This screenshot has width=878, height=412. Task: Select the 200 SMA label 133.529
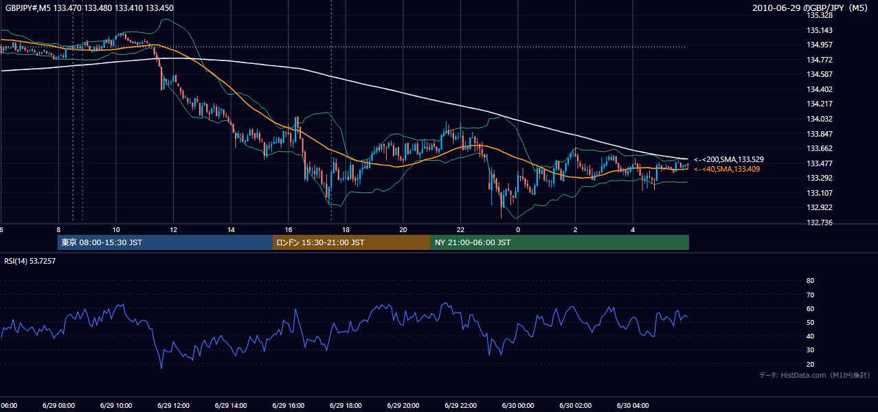point(729,159)
